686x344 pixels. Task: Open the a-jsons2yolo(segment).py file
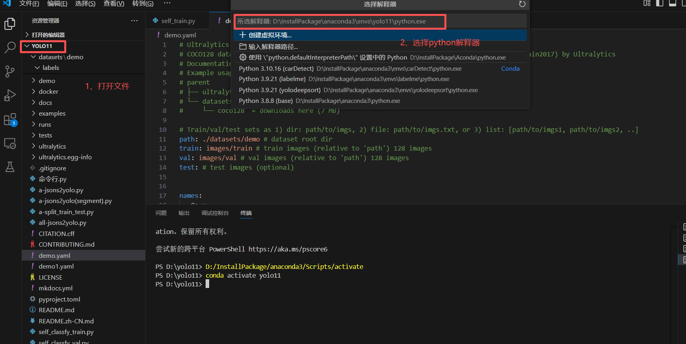click(x=84, y=201)
